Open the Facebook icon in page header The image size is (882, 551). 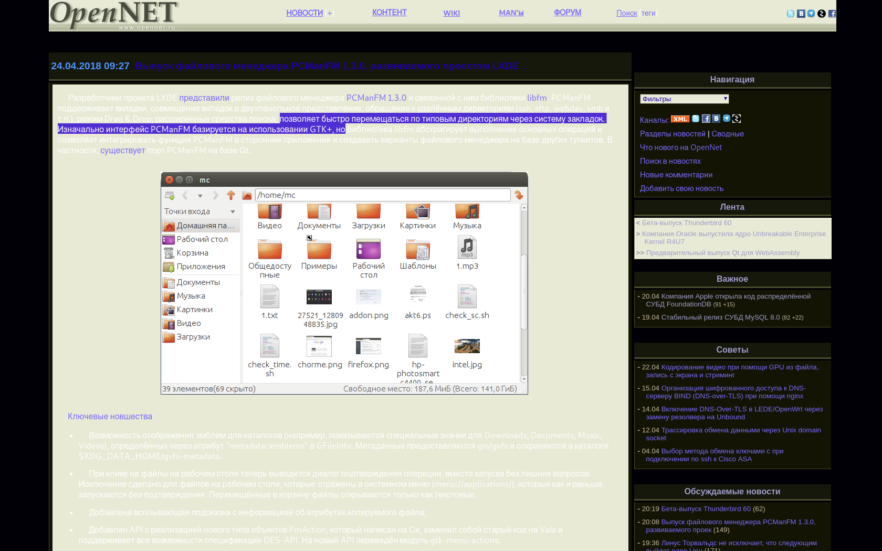(x=832, y=14)
